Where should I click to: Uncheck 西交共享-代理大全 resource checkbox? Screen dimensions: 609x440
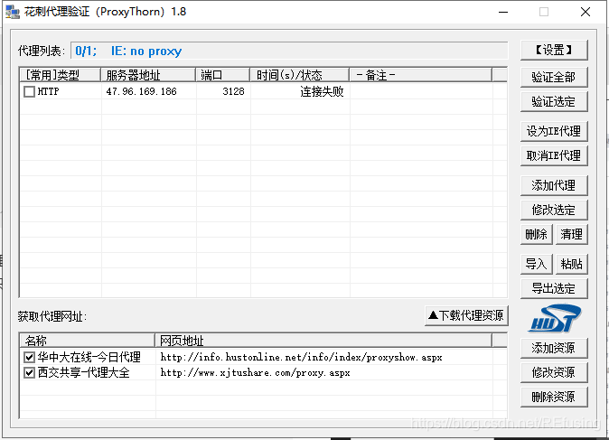pyautogui.click(x=29, y=373)
